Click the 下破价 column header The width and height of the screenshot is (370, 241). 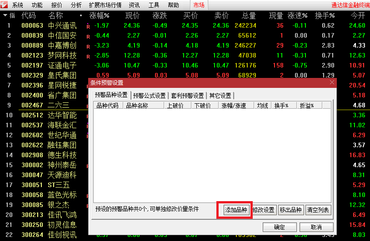(205, 106)
